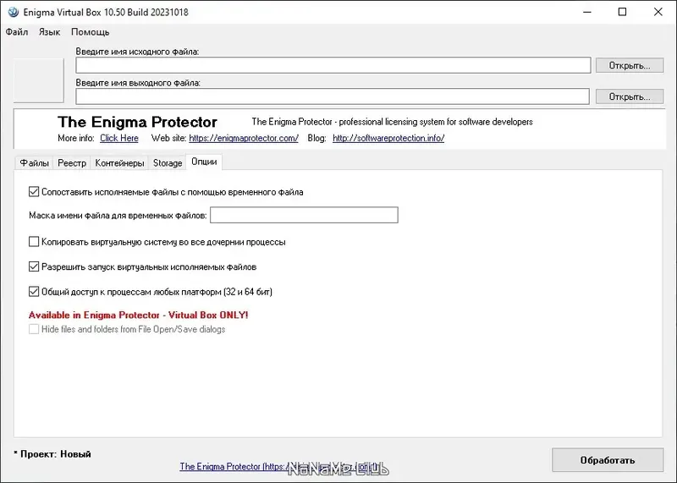Image resolution: width=677 pixels, height=483 pixels.
Task: Open the Файл menu
Action: (x=17, y=32)
